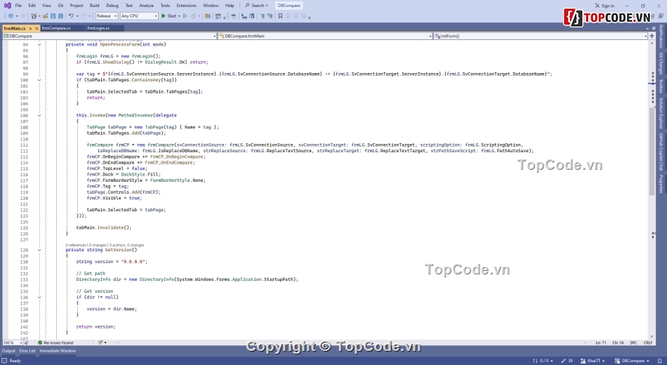This screenshot has height=365, width=667.
Task: Click the KhaiTT repository status item
Action: click(x=593, y=361)
